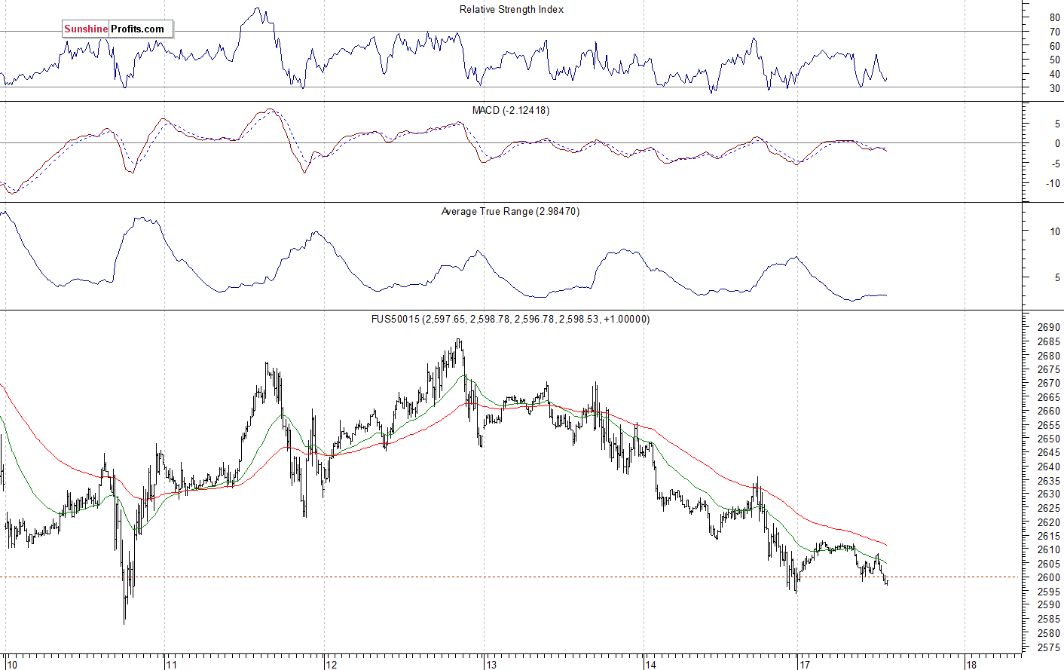Click the 2575 price axis label

pos(1048,647)
